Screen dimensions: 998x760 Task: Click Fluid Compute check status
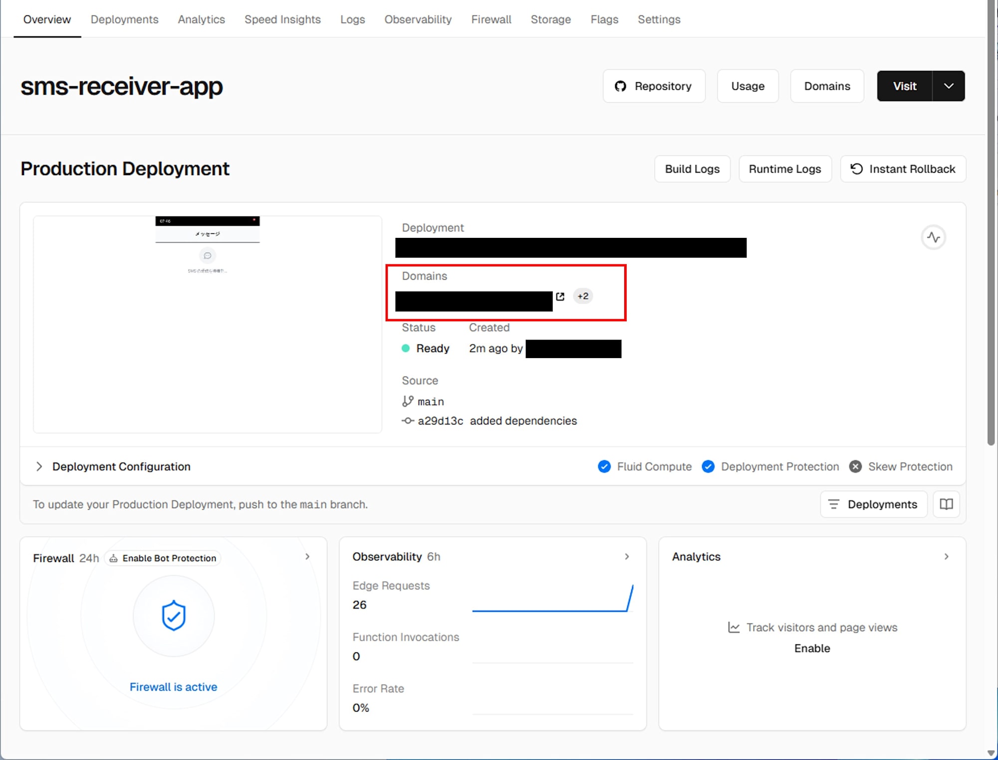(x=645, y=466)
